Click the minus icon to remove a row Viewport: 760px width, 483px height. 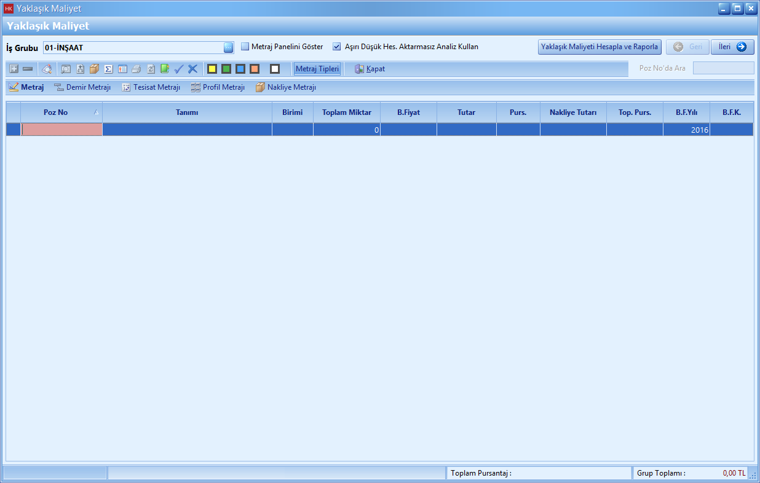(28, 69)
